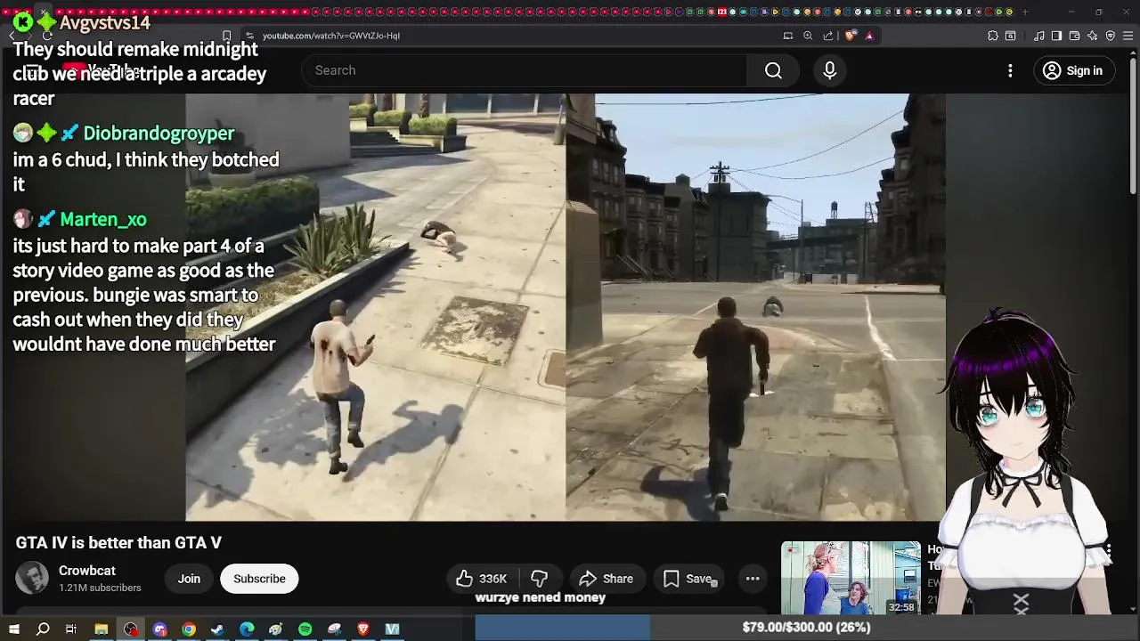This screenshot has width=1140, height=641.
Task: Open the zoom magnifier icon in the address bar
Action: pyautogui.click(x=808, y=36)
